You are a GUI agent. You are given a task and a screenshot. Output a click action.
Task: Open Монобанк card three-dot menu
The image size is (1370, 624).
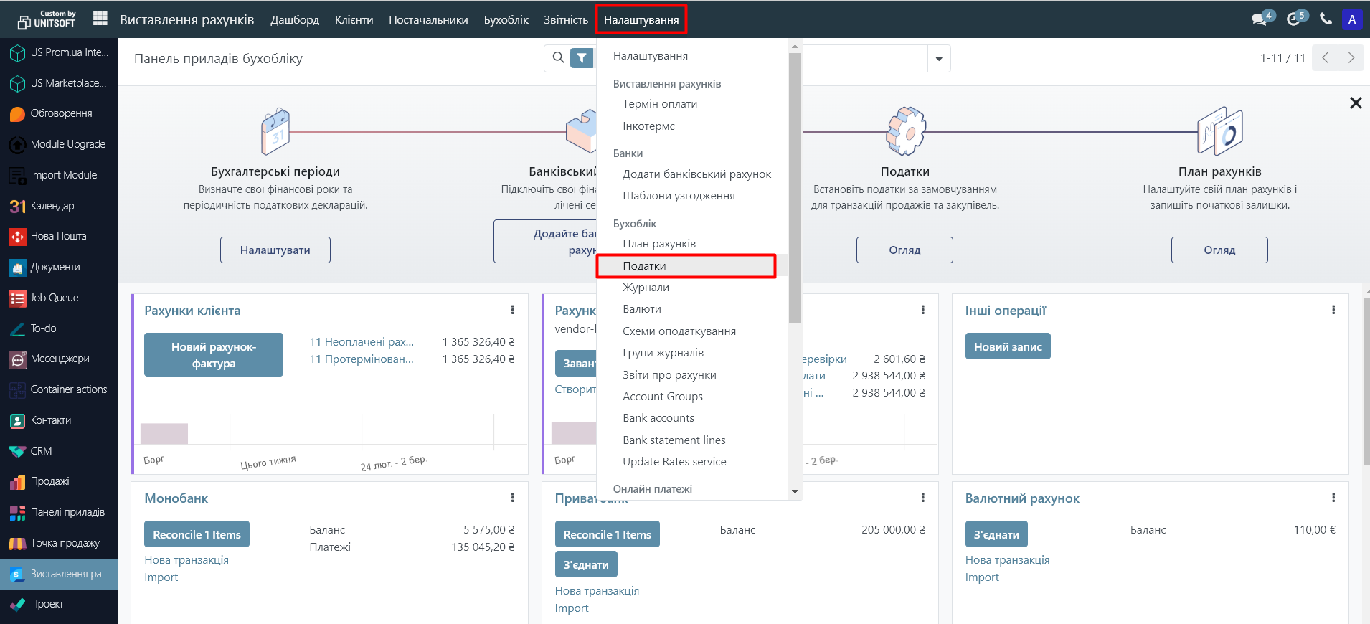pyautogui.click(x=512, y=498)
